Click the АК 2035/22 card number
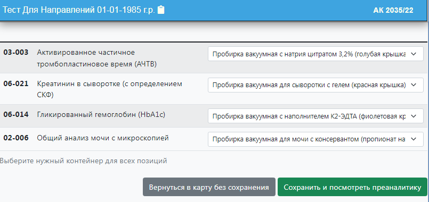 point(393,11)
